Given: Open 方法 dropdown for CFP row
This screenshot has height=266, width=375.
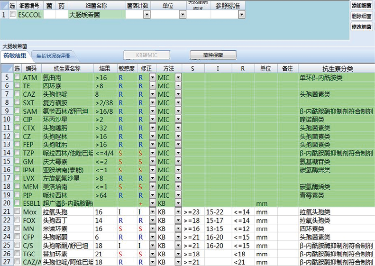Looking at the screenshot, I should (178, 237).
